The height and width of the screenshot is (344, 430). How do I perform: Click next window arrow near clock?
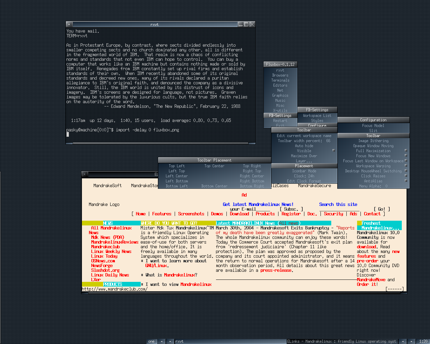[x=412, y=341]
